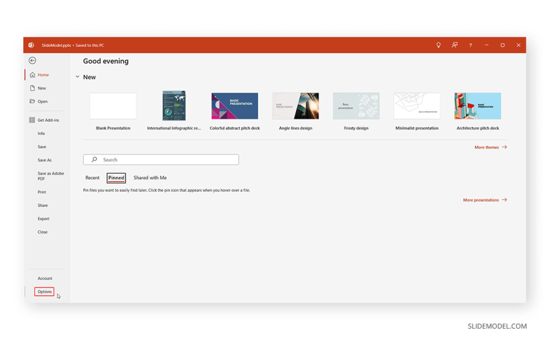Image resolution: width=549 pixels, height=340 pixels.
Task: Select the Blank Presentation thumbnail
Action: [x=113, y=106]
